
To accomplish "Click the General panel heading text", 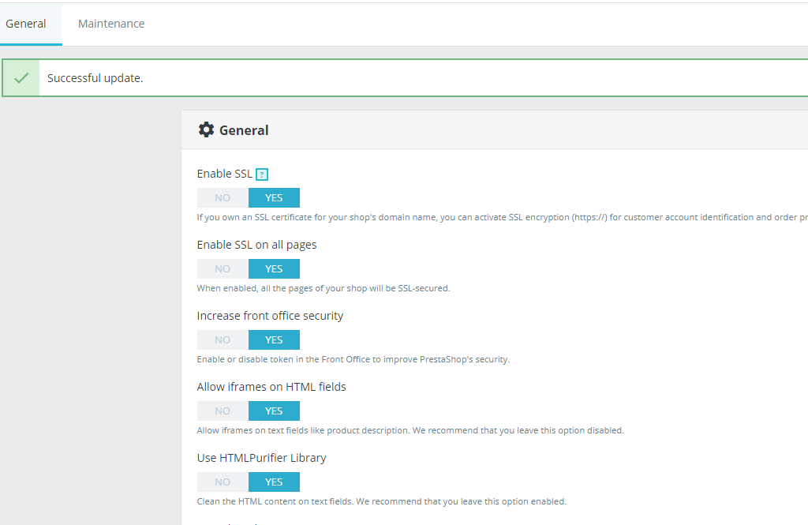I will (244, 130).
